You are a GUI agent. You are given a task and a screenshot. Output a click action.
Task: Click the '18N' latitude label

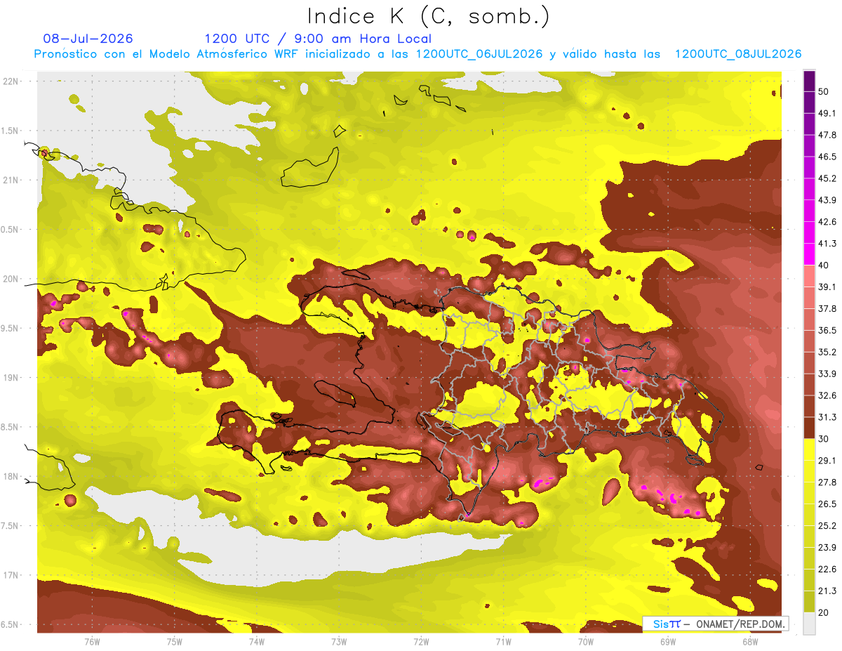[11, 477]
